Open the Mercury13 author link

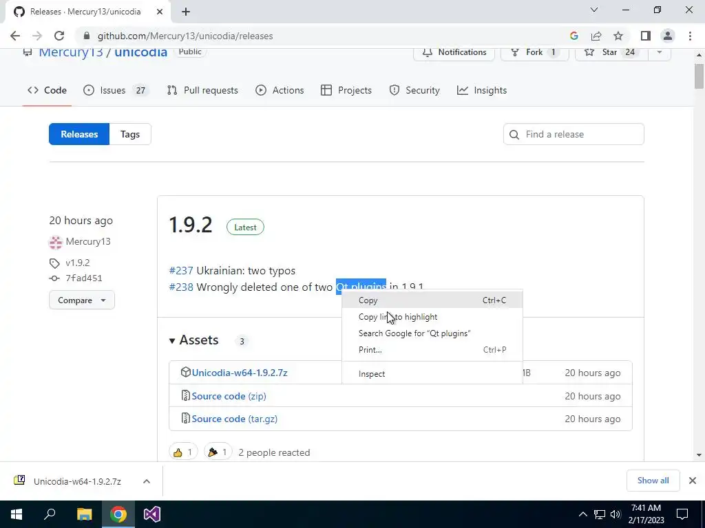pos(88,241)
